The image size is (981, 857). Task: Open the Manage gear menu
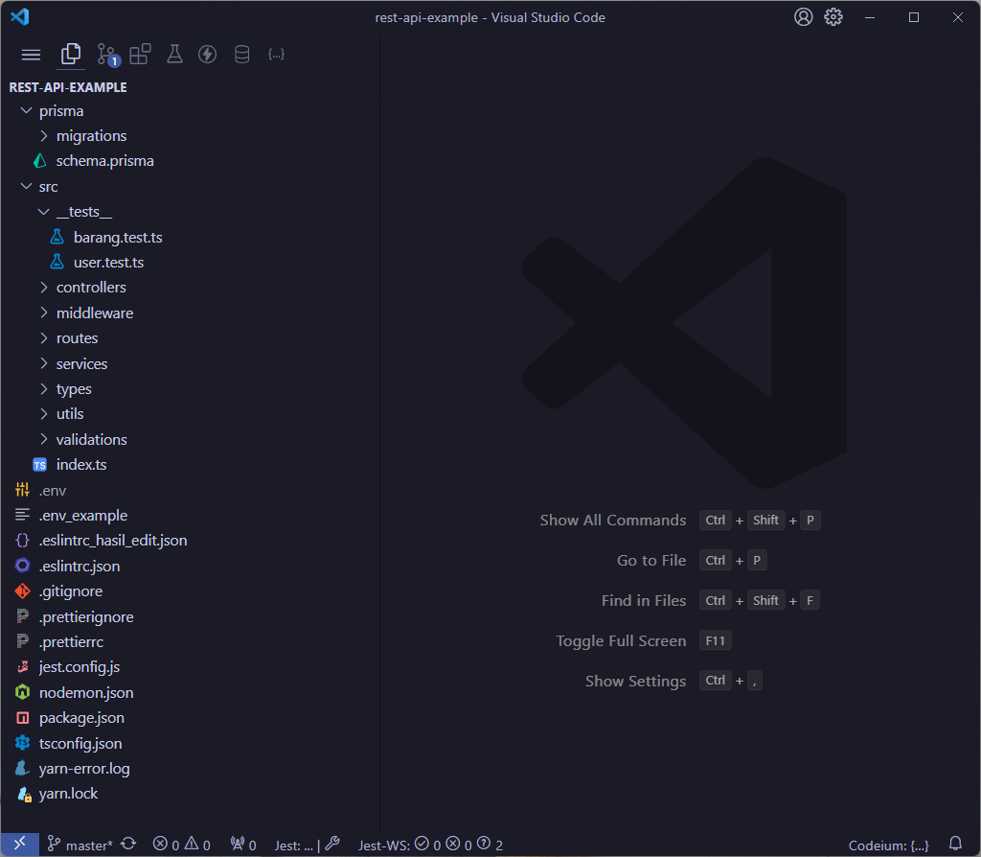click(x=833, y=17)
